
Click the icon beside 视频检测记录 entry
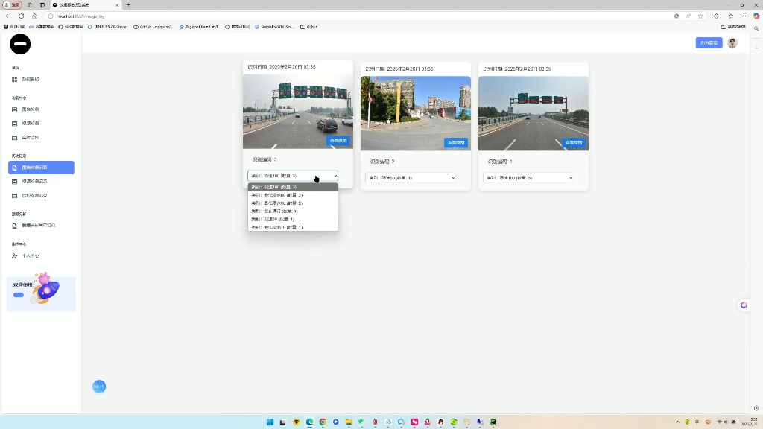click(15, 182)
